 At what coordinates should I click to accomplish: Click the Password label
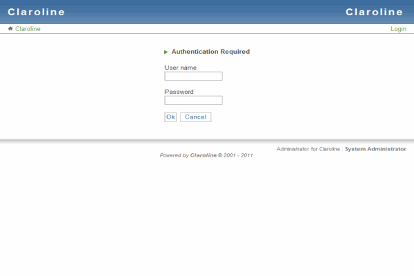(179, 92)
